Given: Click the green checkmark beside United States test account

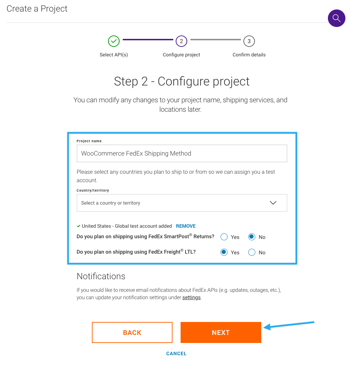Looking at the screenshot, I should (78, 226).
